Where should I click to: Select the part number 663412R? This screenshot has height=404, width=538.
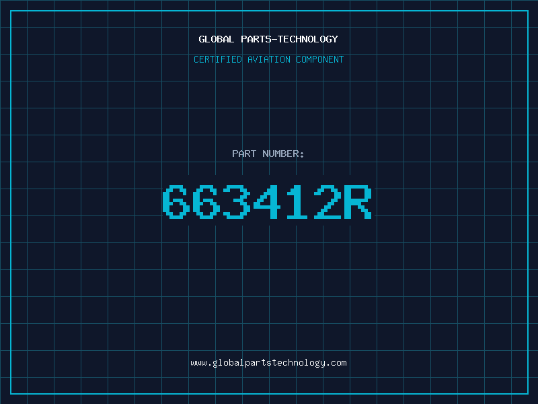267,201
